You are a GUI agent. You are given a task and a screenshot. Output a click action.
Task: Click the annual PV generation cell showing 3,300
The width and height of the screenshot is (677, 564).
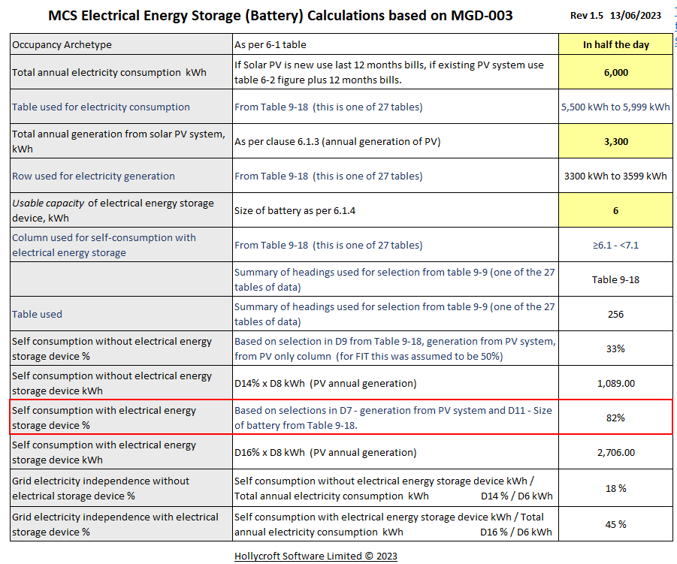tap(615, 141)
